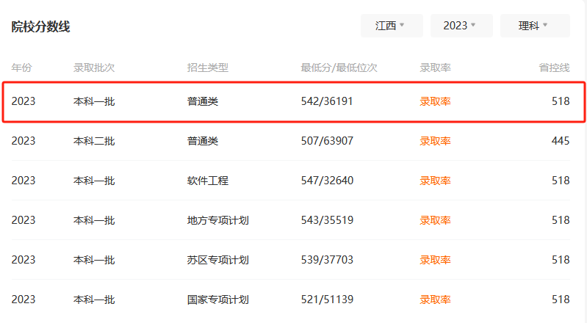Open the 江西 province dropdown
This screenshot has height=323, width=587.
(x=392, y=26)
